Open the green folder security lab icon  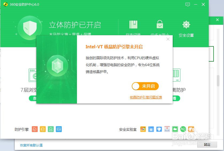tap(175, 129)
